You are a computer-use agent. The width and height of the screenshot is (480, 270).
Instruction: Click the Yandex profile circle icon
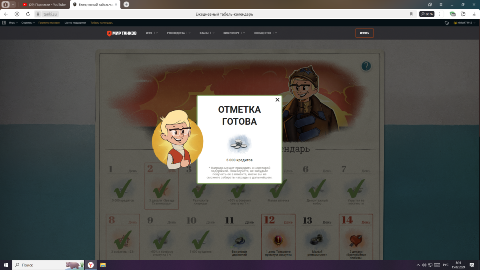coord(17,14)
